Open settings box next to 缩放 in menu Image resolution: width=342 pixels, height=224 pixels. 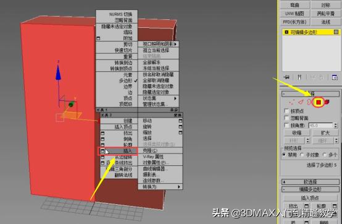click(180, 132)
